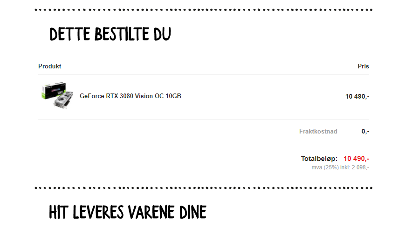
Task: Click the Totalbeløp label
Action: (319, 159)
